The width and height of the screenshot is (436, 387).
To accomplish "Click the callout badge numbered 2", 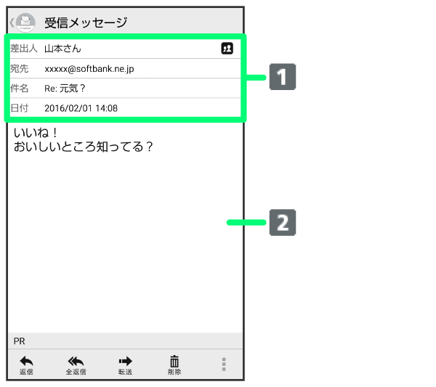I will click(x=283, y=222).
